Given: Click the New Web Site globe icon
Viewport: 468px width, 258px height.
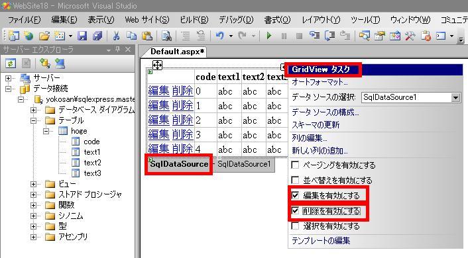Looking at the screenshot, I should 29,36.
